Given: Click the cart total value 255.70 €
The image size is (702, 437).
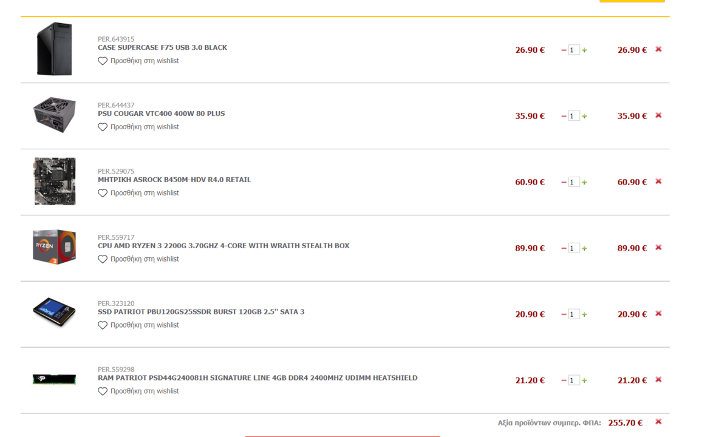Looking at the screenshot, I should tap(625, 423).
